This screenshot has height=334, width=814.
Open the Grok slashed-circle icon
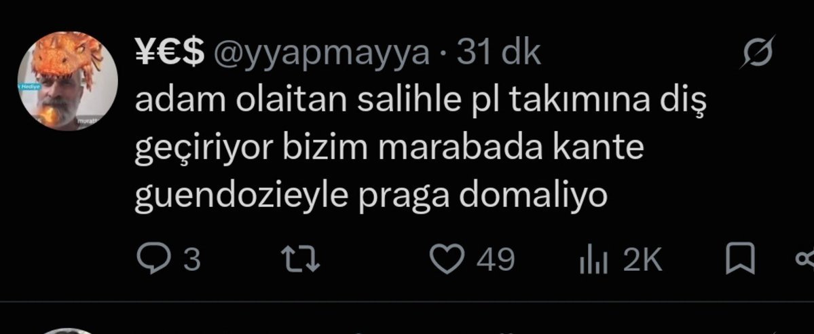(758, 53)
